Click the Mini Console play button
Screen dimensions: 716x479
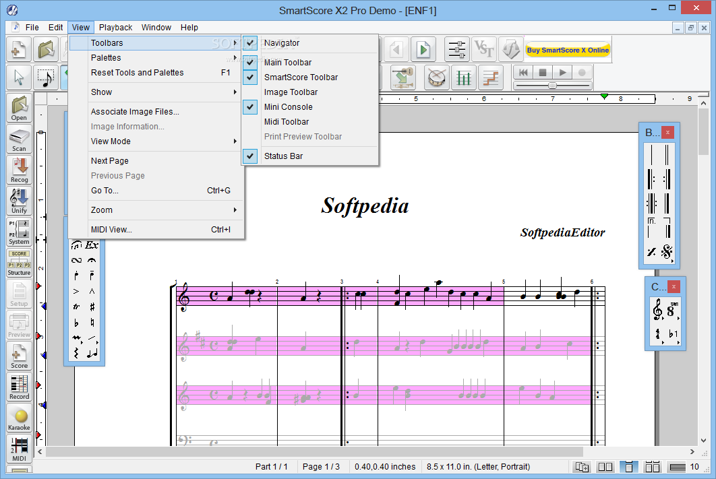tap(562, 73)
